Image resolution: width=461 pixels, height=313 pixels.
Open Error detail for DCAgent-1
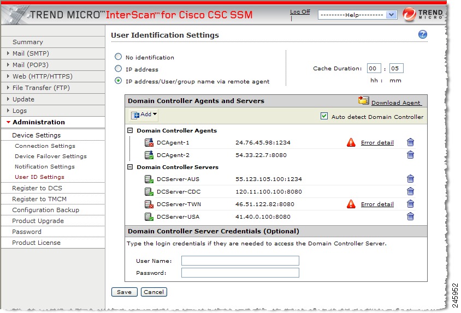tap(377, 142)
